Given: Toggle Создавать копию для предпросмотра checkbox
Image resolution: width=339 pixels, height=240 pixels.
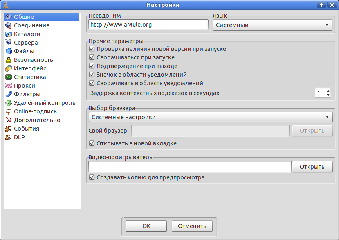Looking at the screenshot, I should [92, 177].
